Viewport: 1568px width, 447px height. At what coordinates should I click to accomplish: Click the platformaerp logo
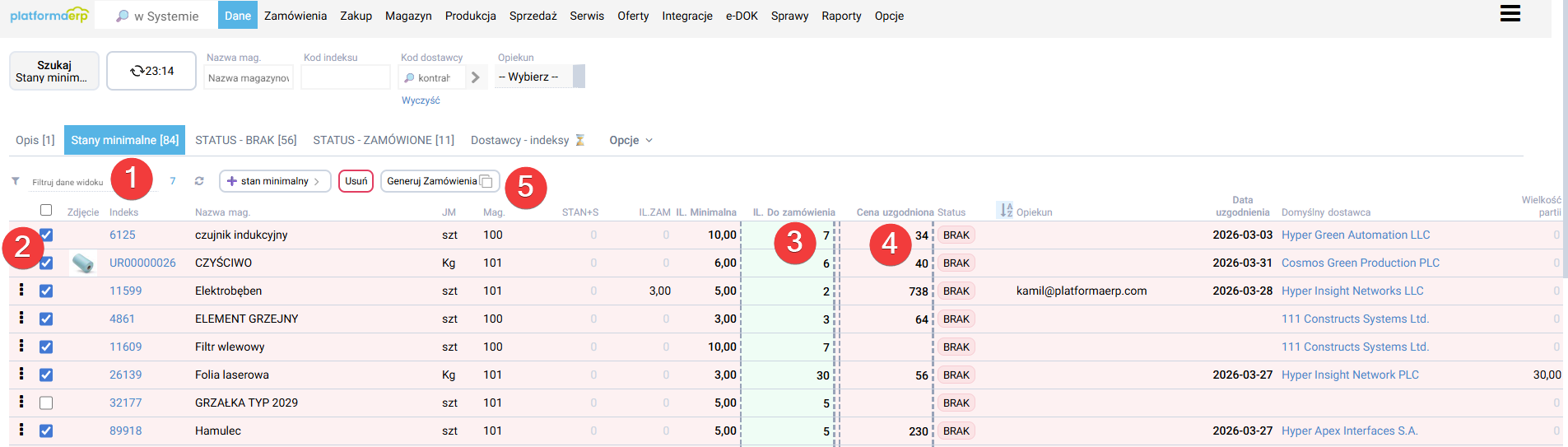tap(49, 16)
